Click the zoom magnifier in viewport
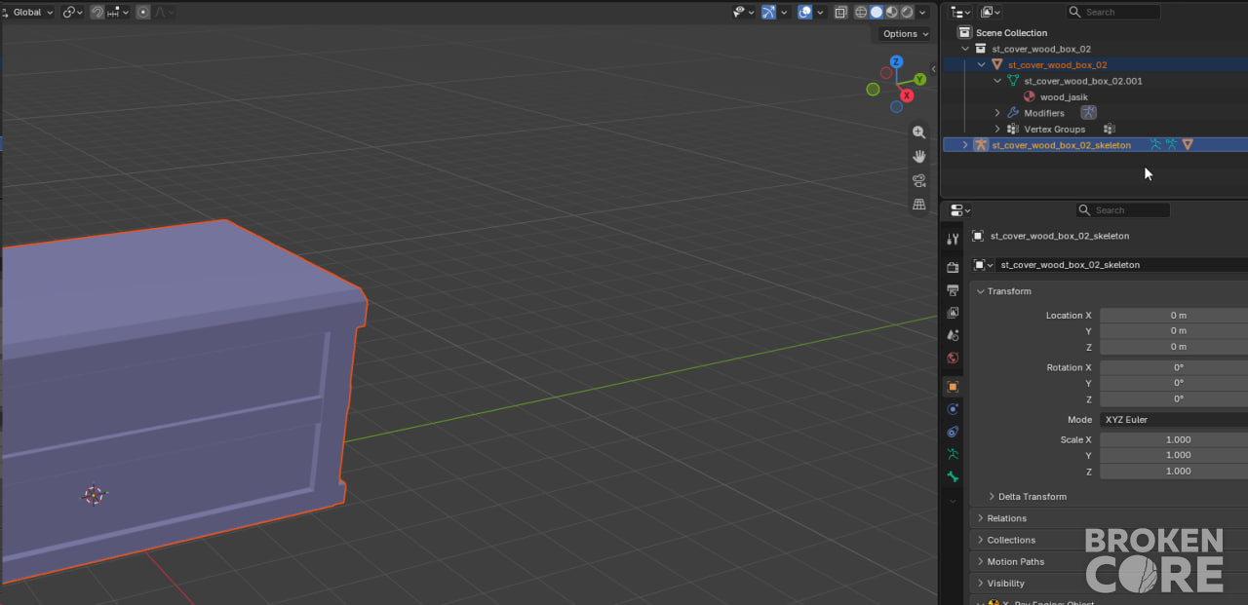 [x=918, y=132]
